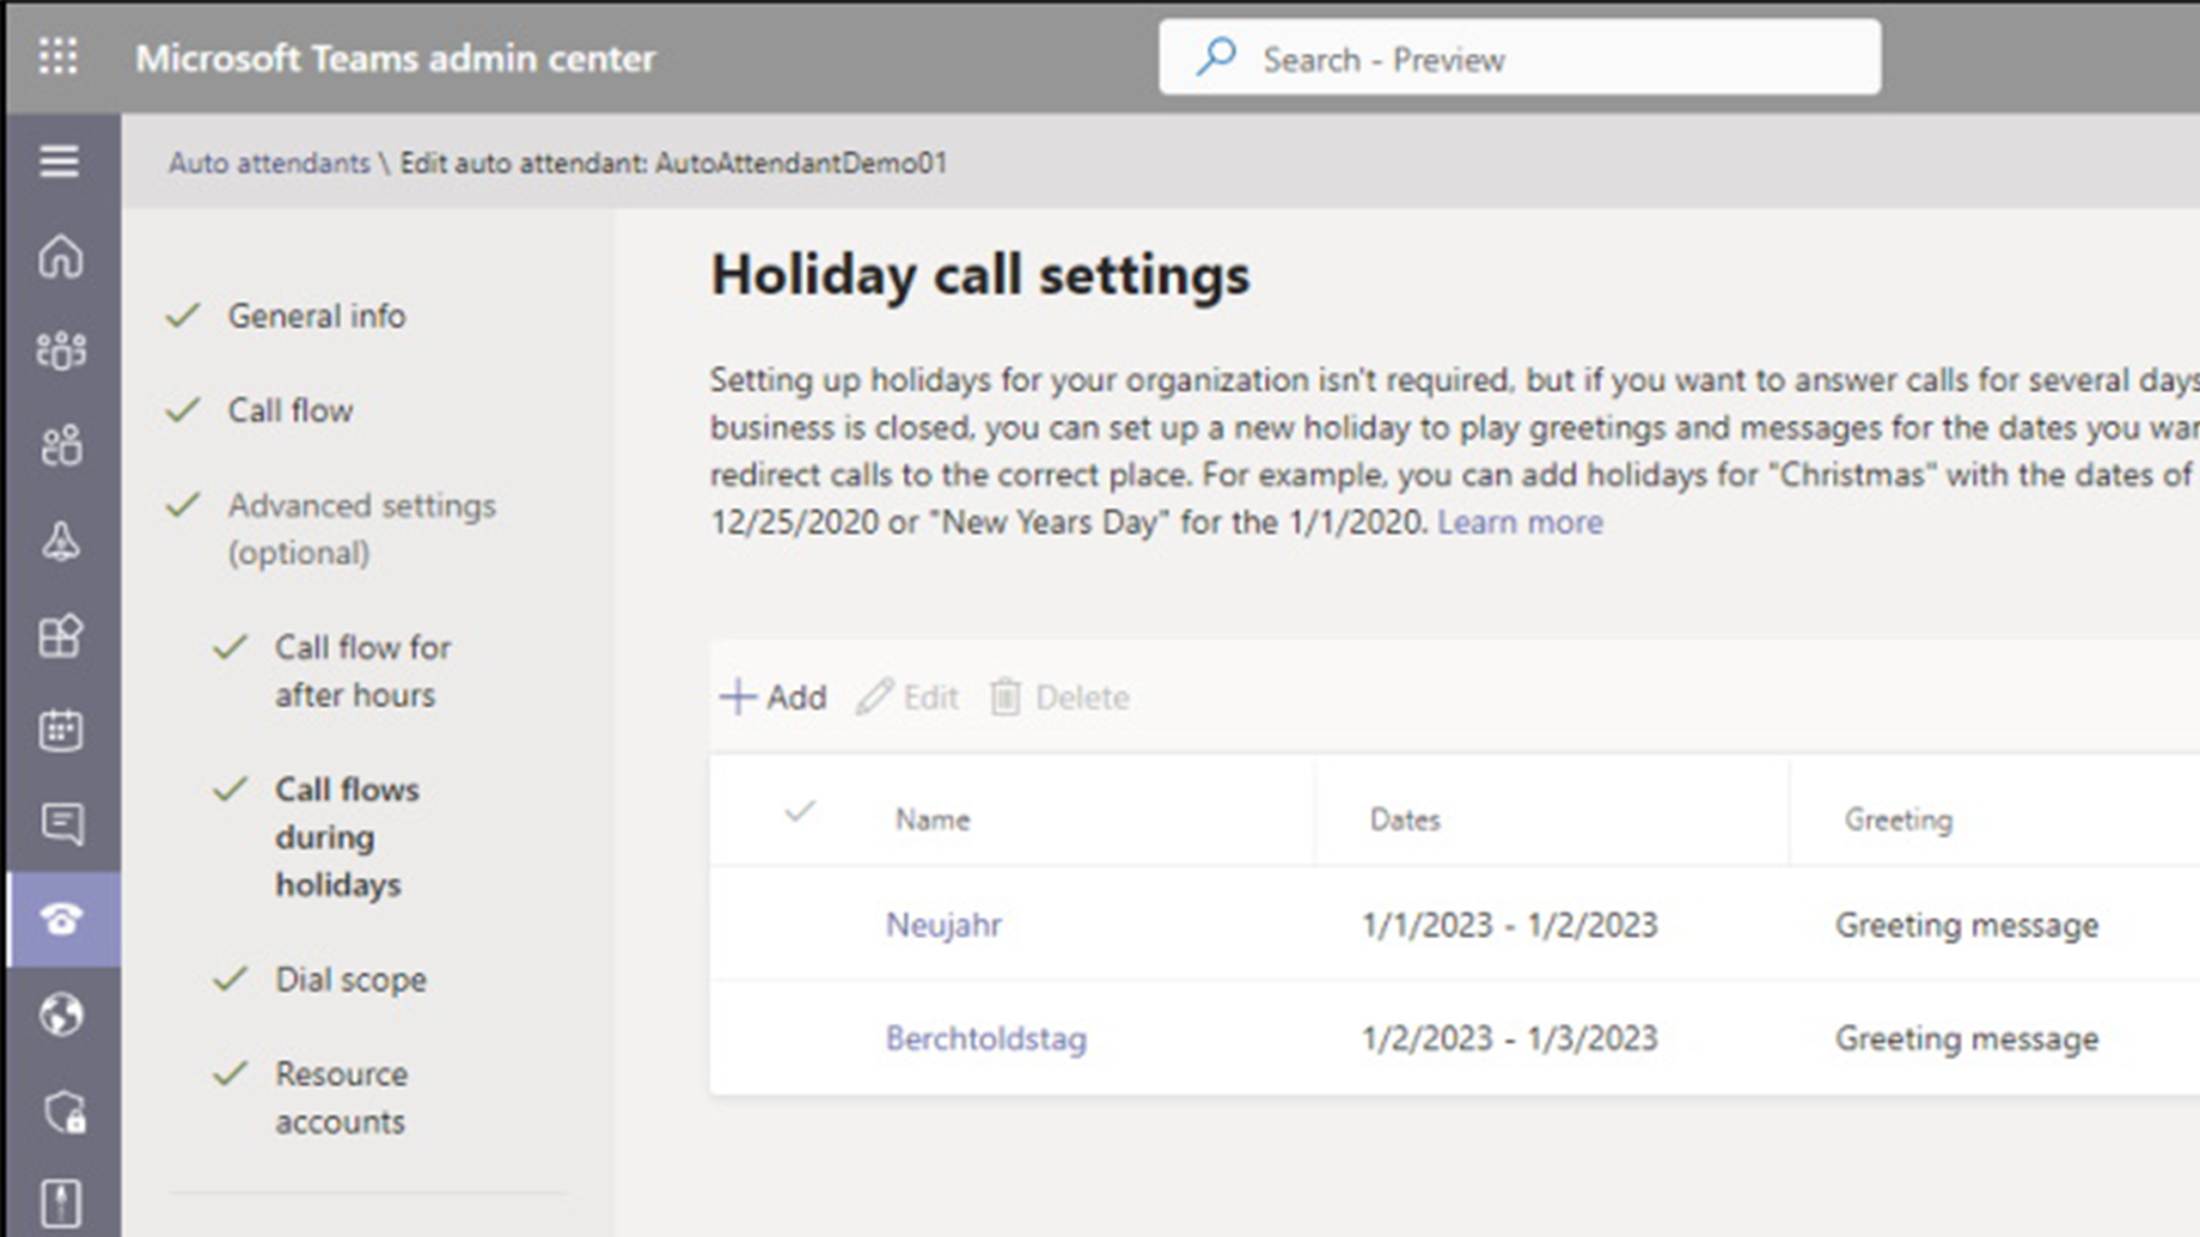Screen dimensions: 2200x1237
Task: Add a new holiday
Action: coord(772,697)
